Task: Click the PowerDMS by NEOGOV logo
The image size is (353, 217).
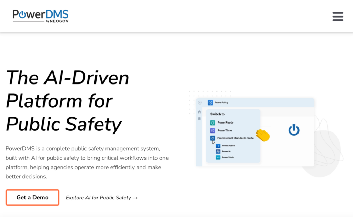Action: (x=41, y=16)
